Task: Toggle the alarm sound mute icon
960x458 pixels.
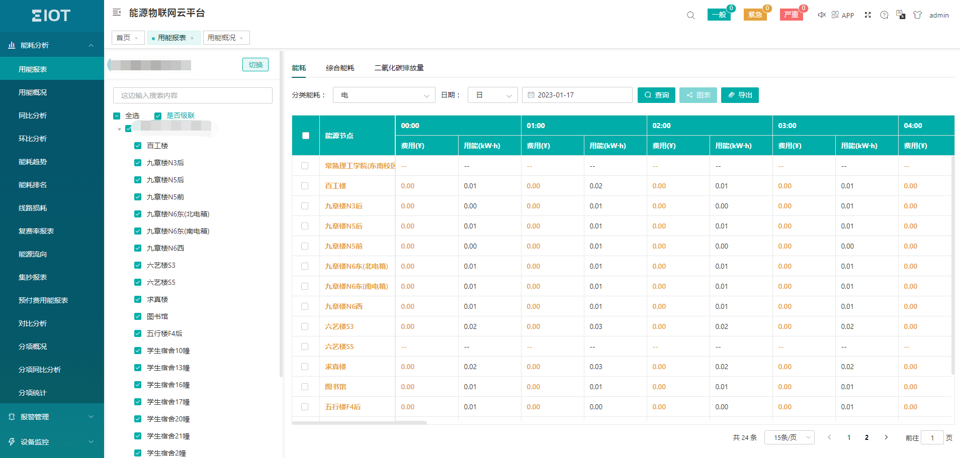Action: 822,15
